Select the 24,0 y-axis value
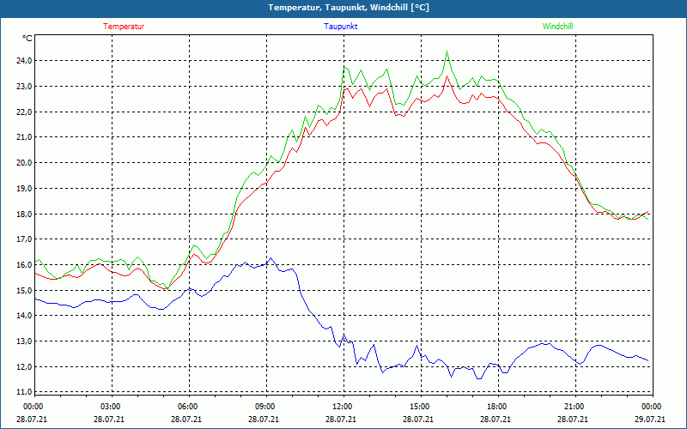Image resolution: width=687 pixels, height=429 pixels. [25, 61]
